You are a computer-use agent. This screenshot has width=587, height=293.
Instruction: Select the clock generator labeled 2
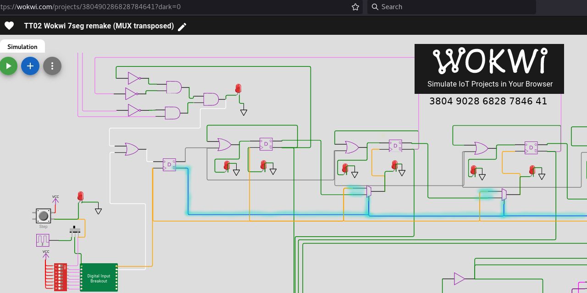[42, 240]
